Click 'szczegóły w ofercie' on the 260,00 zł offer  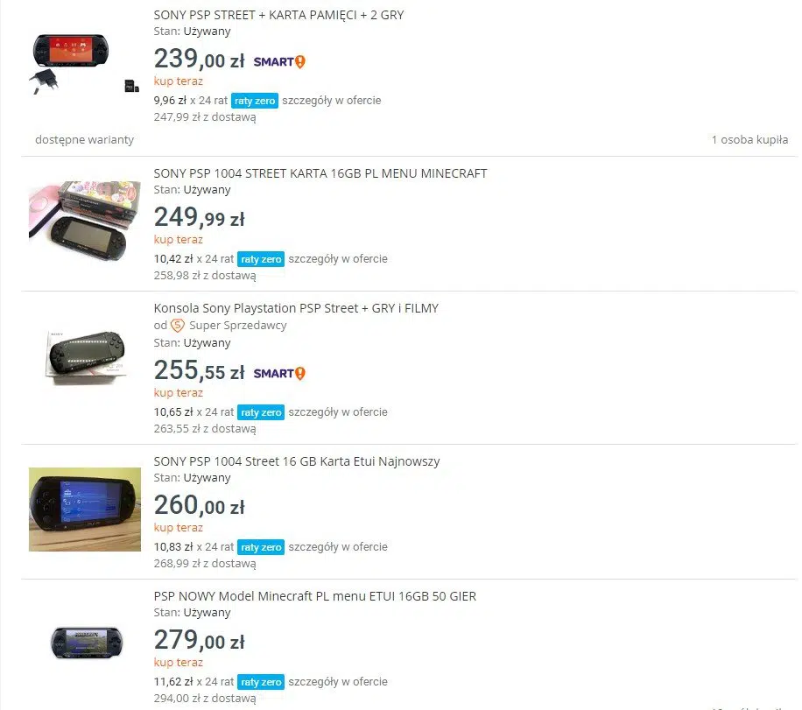point(338,547)
